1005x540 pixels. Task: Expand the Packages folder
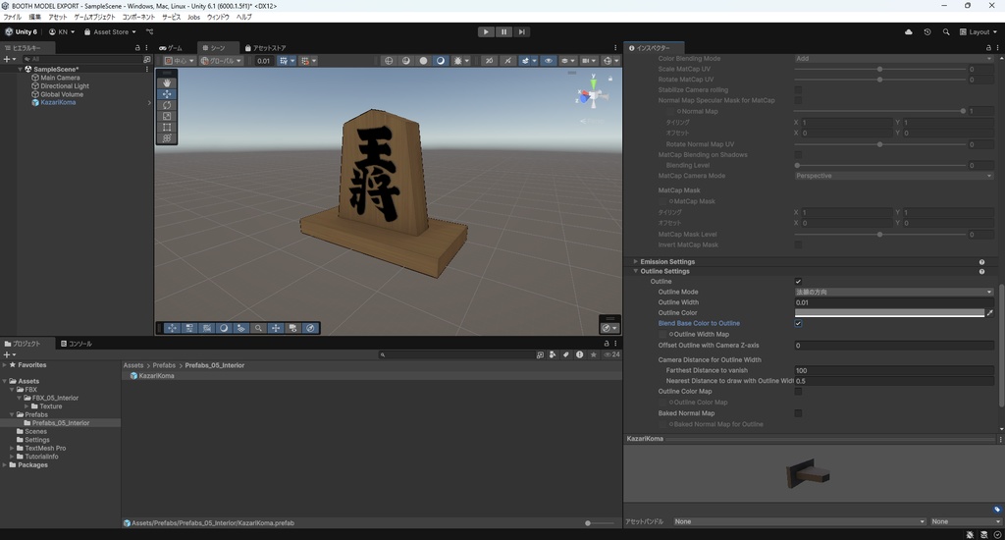[5, 465]
